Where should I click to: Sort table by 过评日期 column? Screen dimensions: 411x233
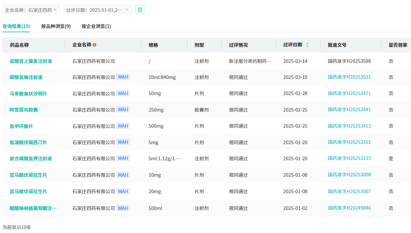coord(307,45)
